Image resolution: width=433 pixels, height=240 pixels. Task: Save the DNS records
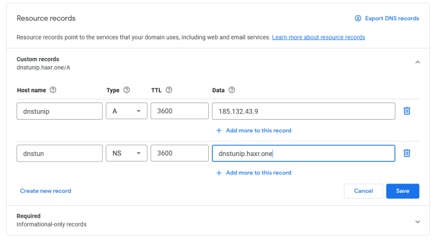click(402, 191)
